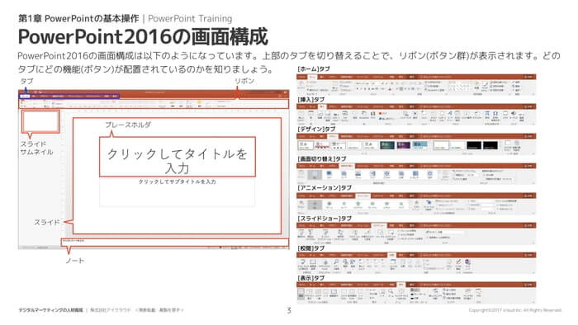The width and height of the screenshot is (578, 325).
Task: Choose the purple theme in the Design ribbon
Action: pyautogui.click(x=403, y=145)
